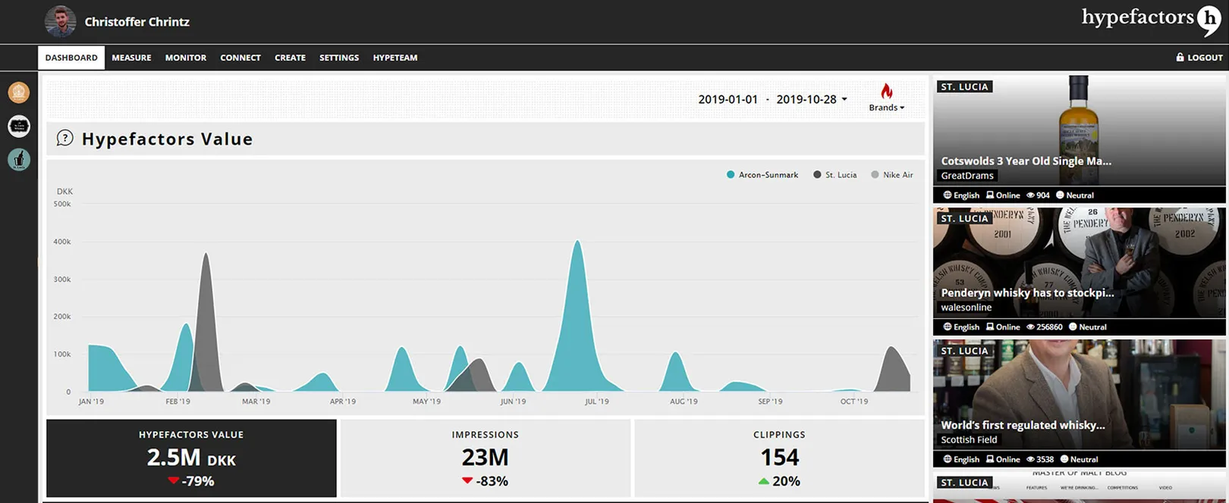
Task: Toggle the Arcon-Sunmark legend series
Action: point(762,174)
